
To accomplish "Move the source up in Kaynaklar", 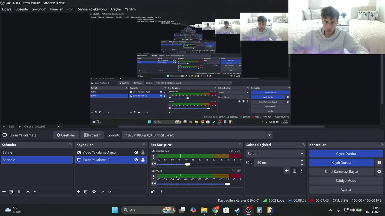I will pyautogui.click(x=103, y=191).
